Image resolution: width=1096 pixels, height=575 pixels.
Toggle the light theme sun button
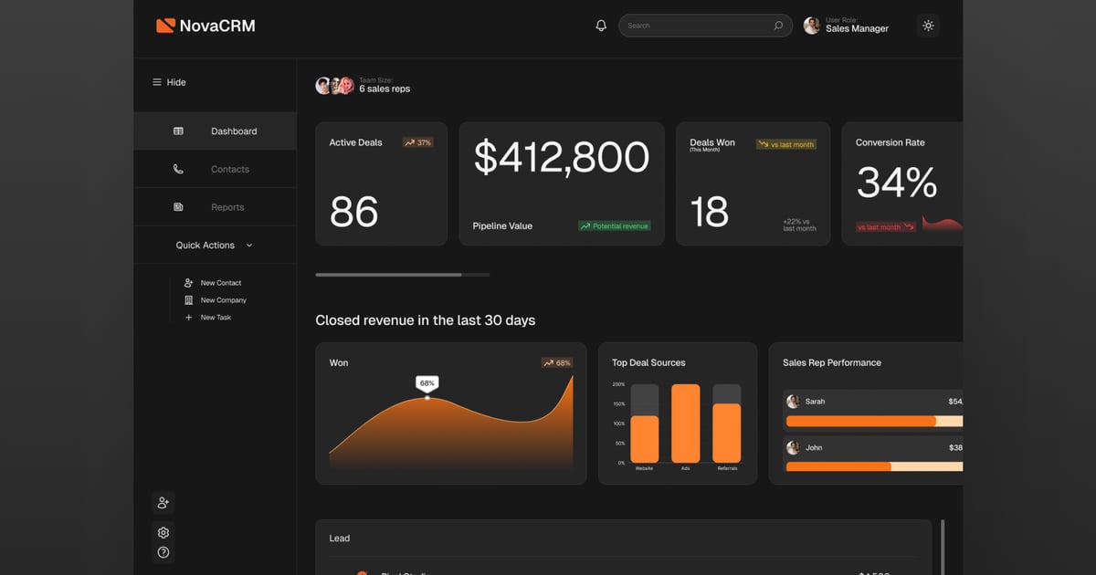click(928, 26)
